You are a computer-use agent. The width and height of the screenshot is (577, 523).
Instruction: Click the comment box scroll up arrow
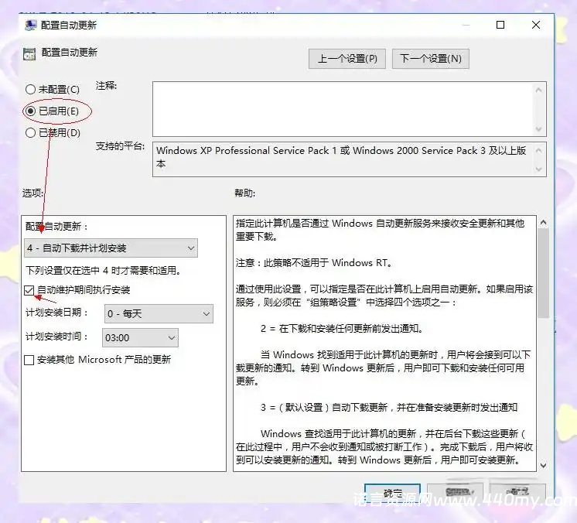click(x=539, y=90)
